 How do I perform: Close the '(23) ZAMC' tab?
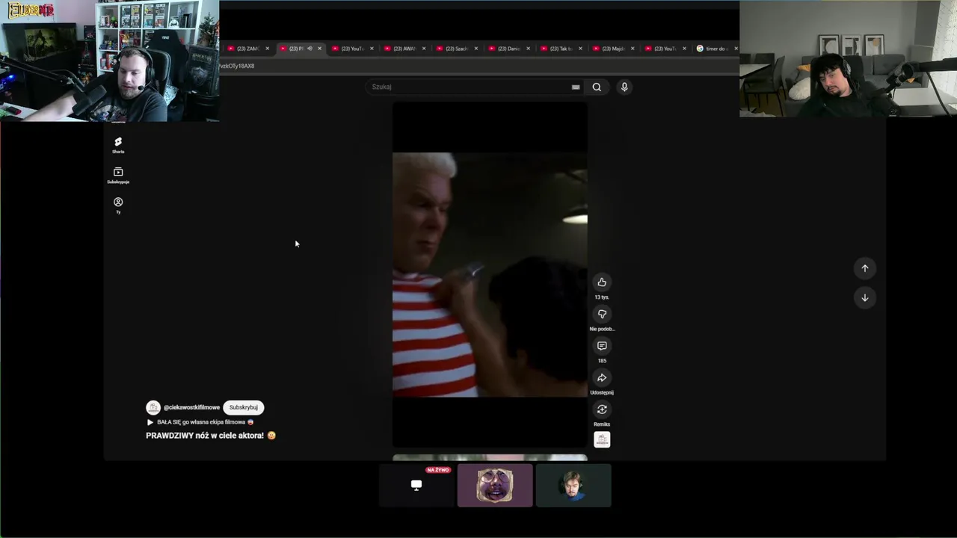pyautogui.click(x=267, y=49)
